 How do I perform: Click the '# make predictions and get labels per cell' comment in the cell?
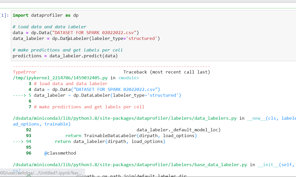coord(68,50)
